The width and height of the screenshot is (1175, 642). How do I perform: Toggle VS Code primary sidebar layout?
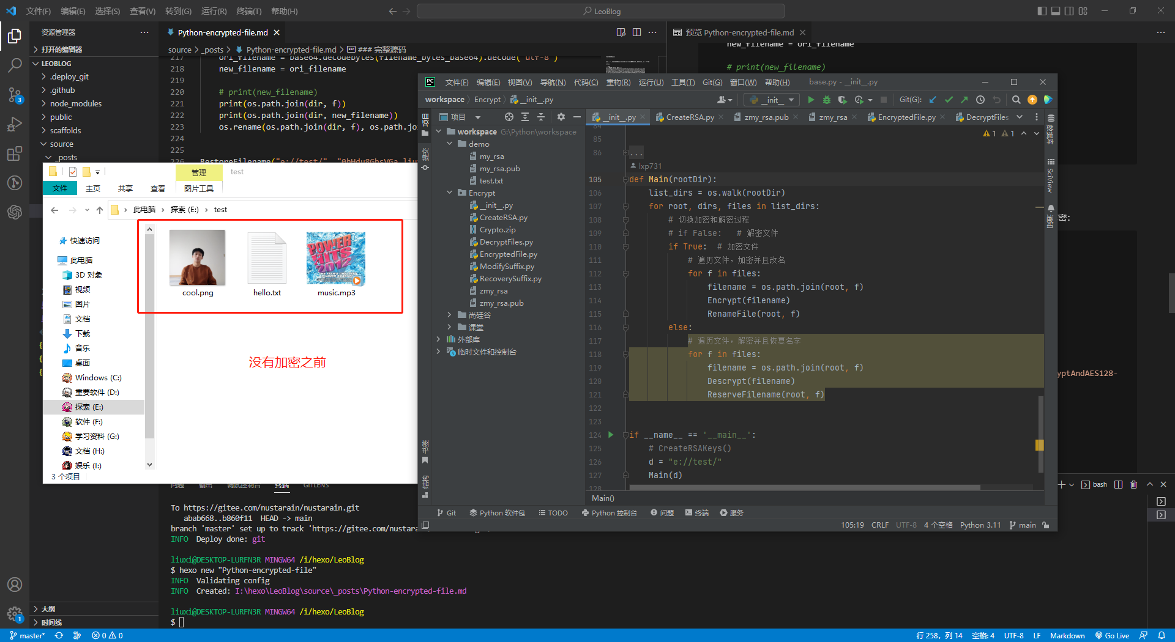point(1042,11)
